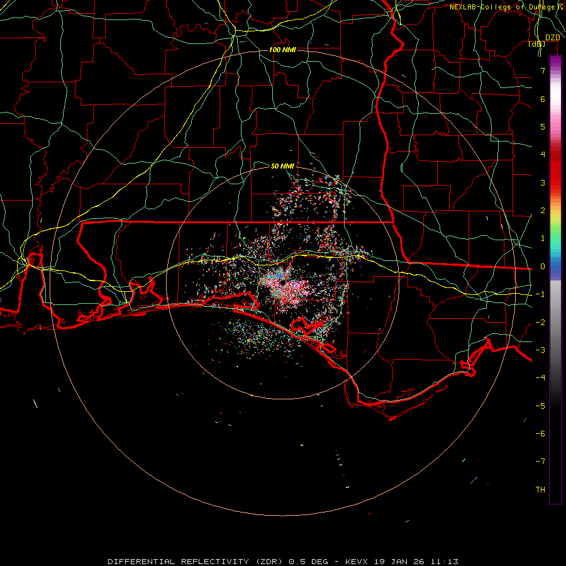Image resolution: width=566 pixels, height=566 pixels.
Task: Select the 1 value on the color scale
Action: click(543, 238)
